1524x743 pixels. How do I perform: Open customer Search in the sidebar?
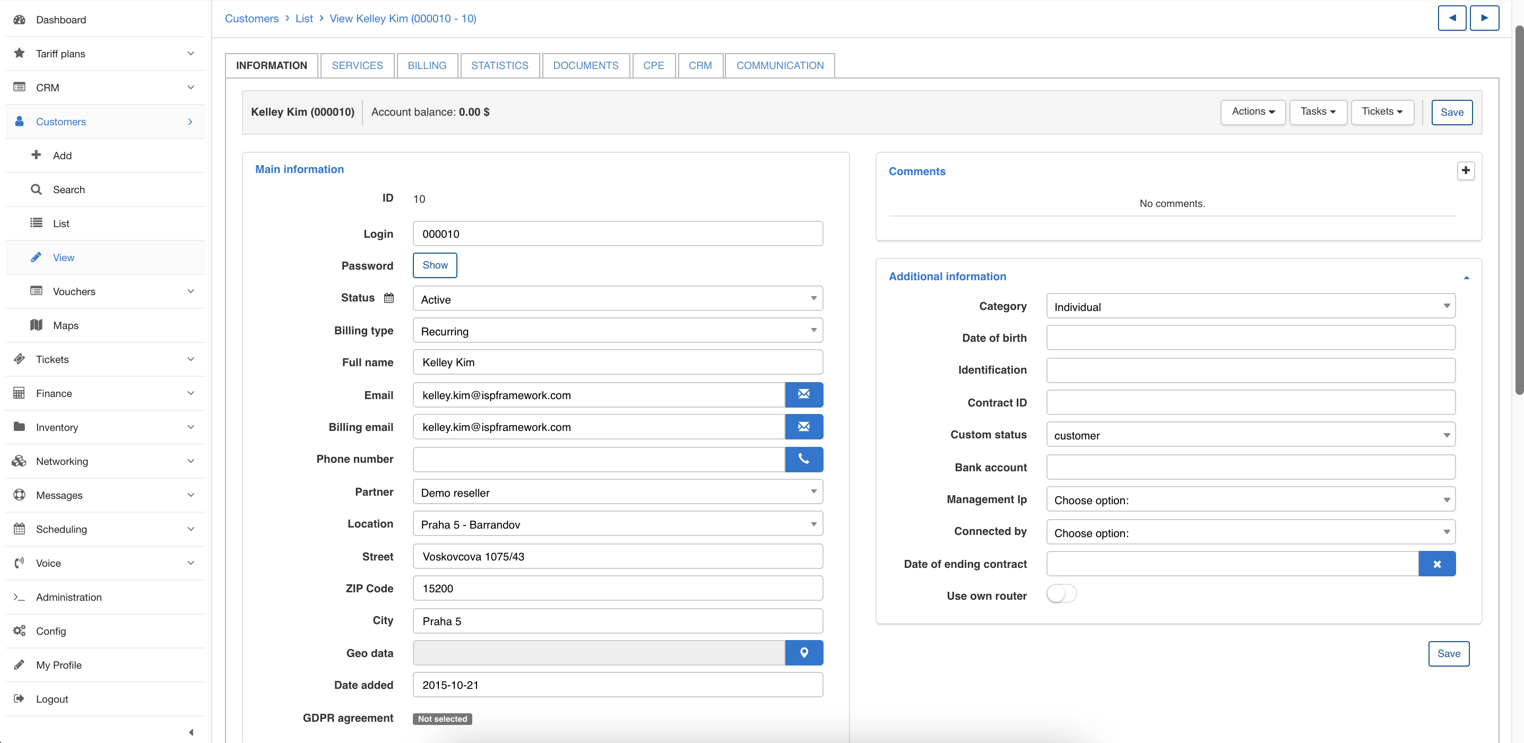tap(69, 189)
